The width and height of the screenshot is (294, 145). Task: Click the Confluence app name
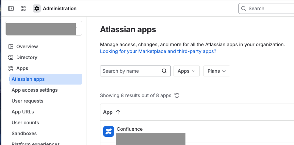[x=130, y=129]
